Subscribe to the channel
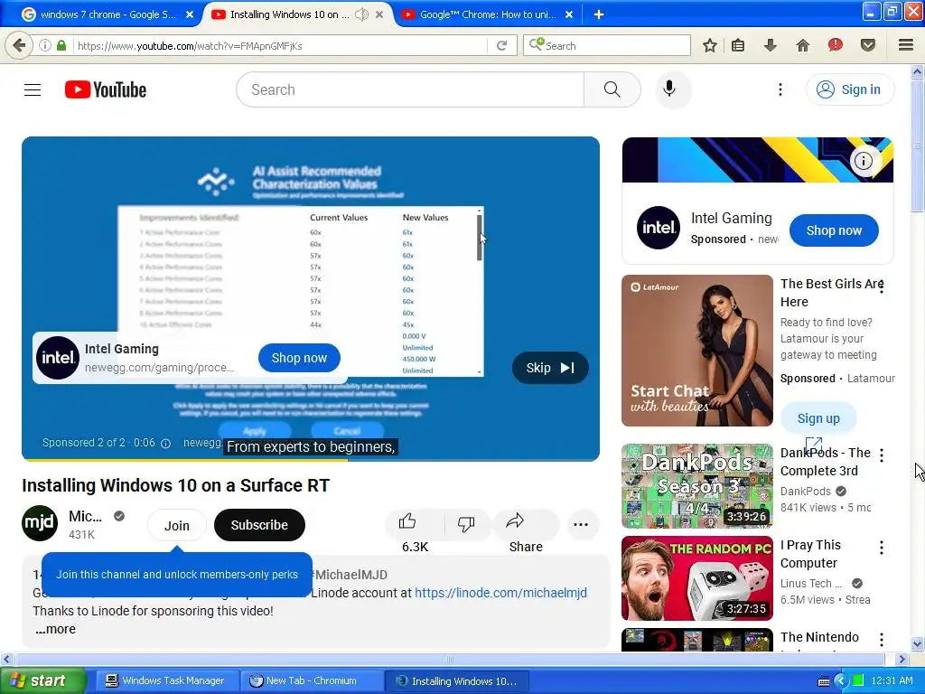This screenshot has width=925, height=694. [259, 525]
